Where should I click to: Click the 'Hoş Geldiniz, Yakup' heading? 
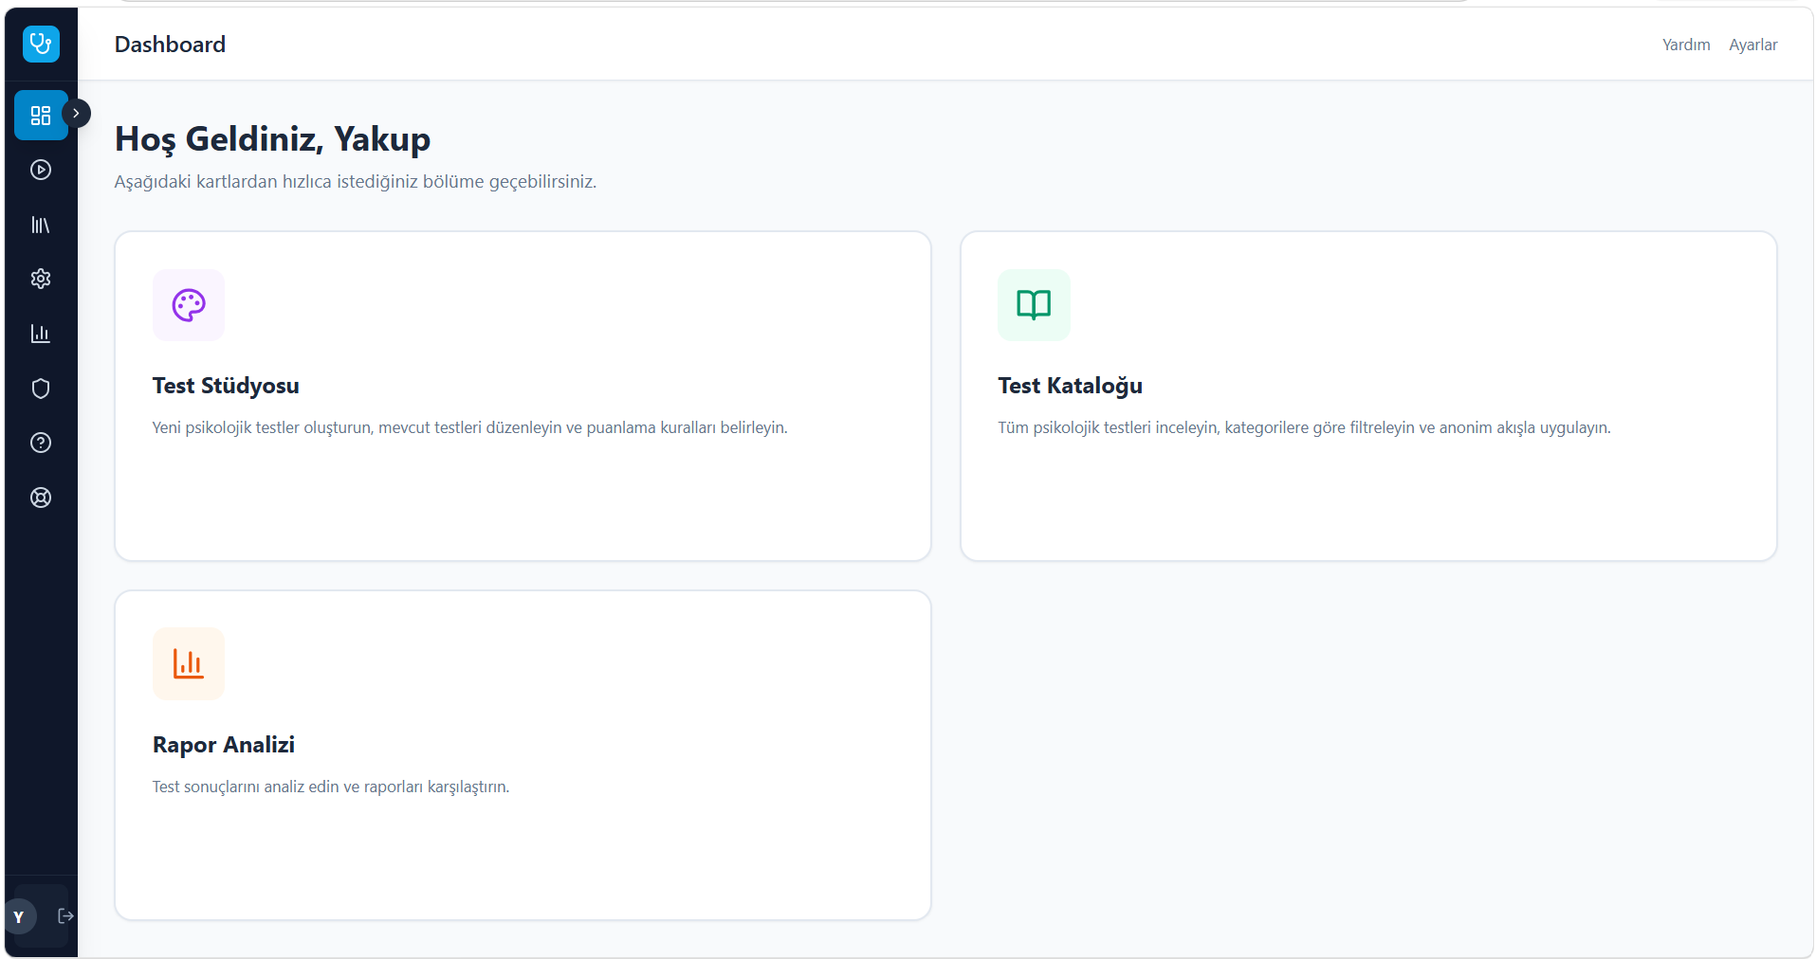pyautogui.click(x=272, y=139)
